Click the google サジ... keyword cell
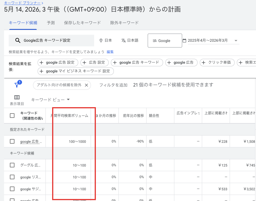The height and width of the screenshot is (201, 256). [x=30, y=189]
